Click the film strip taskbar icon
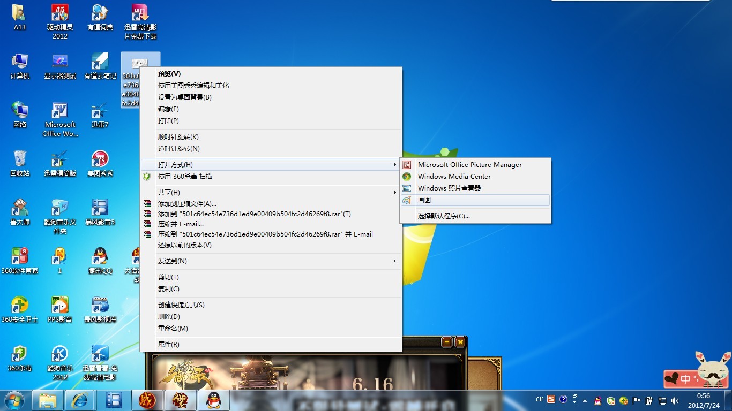732x411 pixels. [x=114, y=400]
